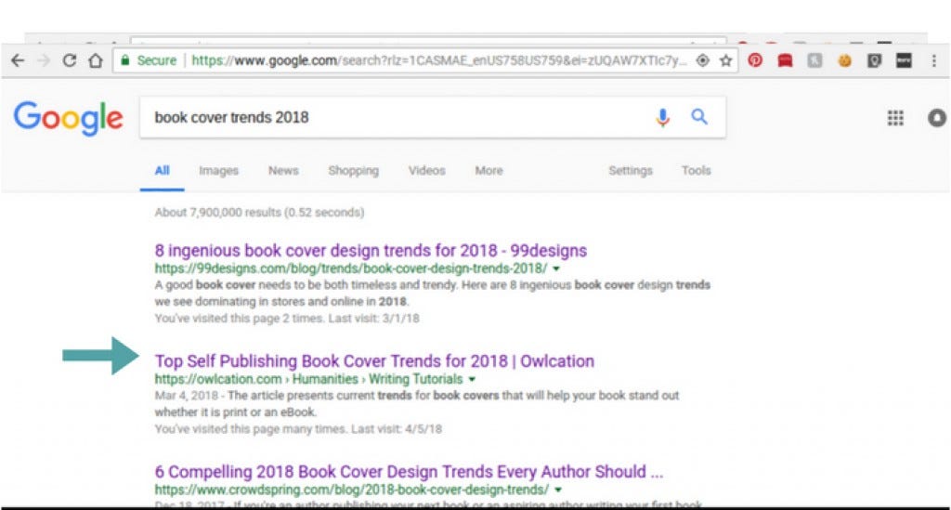The height and width of the screenshot is (510, 951).
Task: Select the All results tab
Action: click(x=162, y=170)
